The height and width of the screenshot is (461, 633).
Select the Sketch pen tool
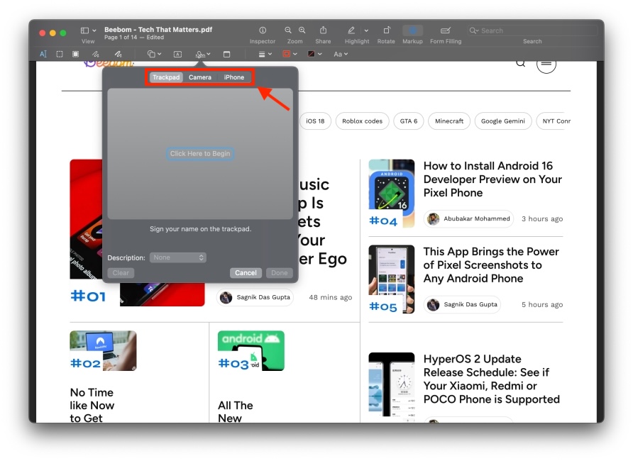click(95, 54)
